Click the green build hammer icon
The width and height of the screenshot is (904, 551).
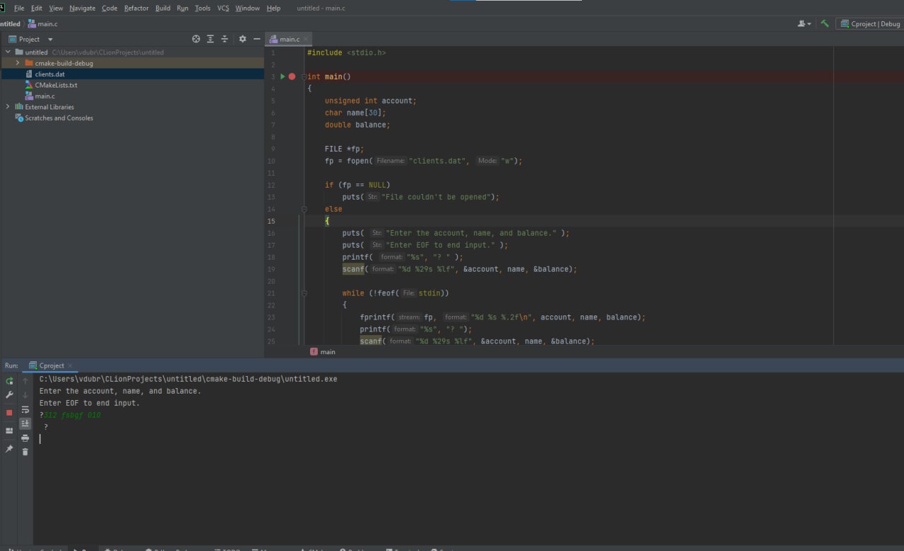[x=824, y=23]
